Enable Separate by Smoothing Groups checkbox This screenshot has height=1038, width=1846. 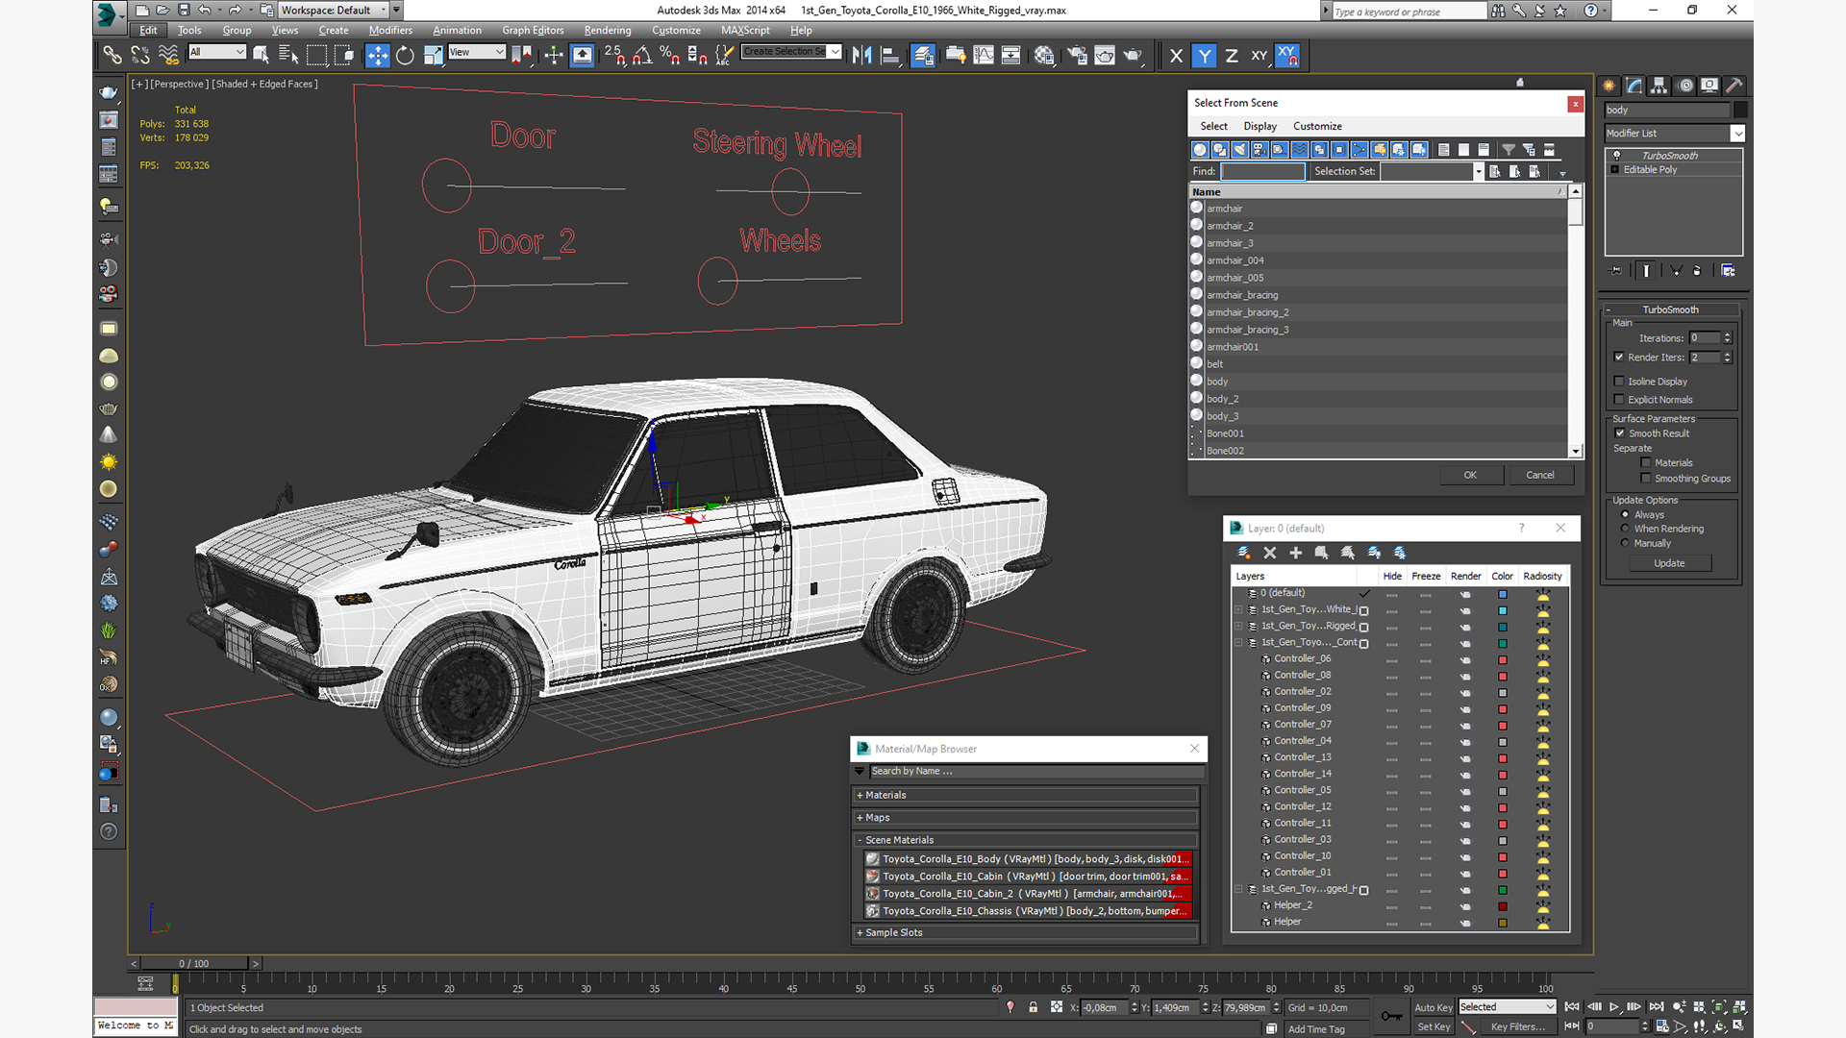[1646, 479]
